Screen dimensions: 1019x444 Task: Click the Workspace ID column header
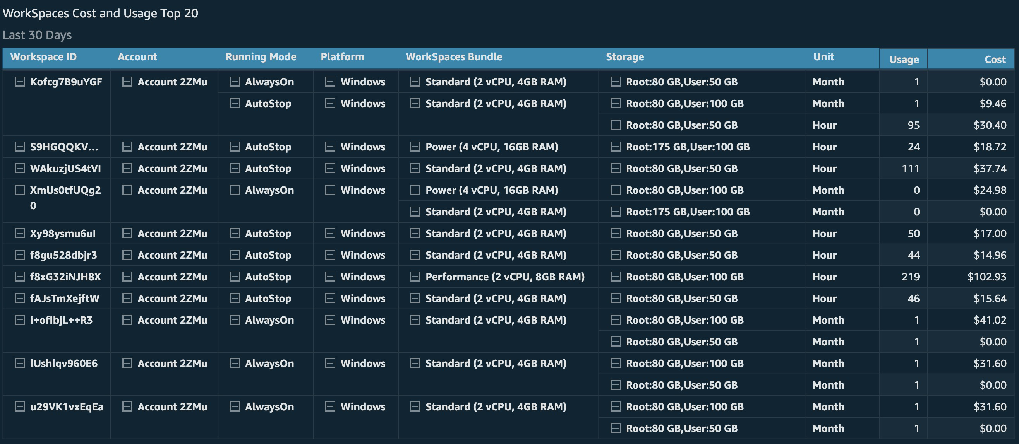pyautogui.click(x=43, y=57)
